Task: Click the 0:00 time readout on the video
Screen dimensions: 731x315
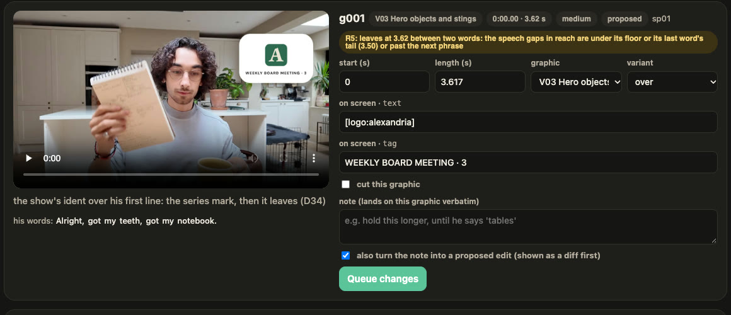Action: tap(52, 158)
